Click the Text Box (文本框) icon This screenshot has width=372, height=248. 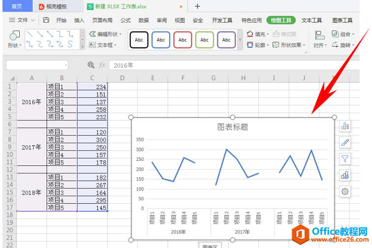[x=93, y=45]
